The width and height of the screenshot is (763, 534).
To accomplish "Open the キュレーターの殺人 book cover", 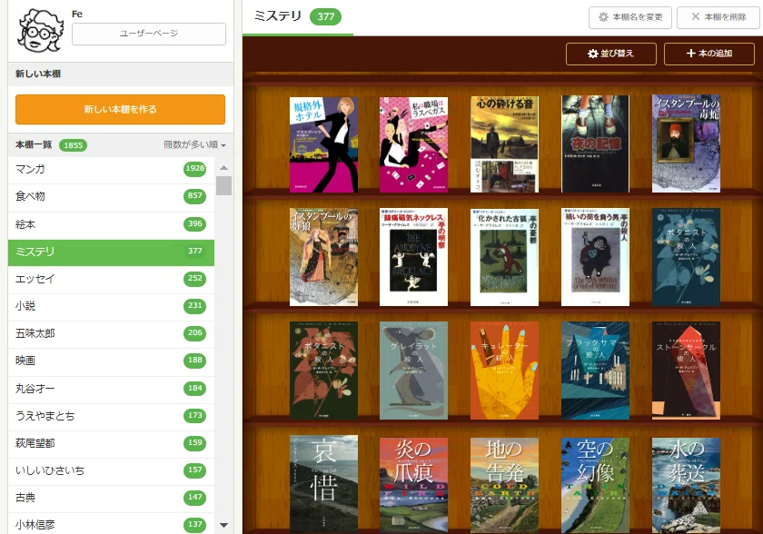I will coord(505,371).
